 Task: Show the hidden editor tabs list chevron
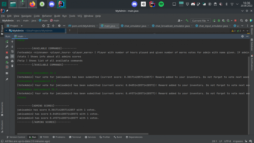tap(242, 26)
